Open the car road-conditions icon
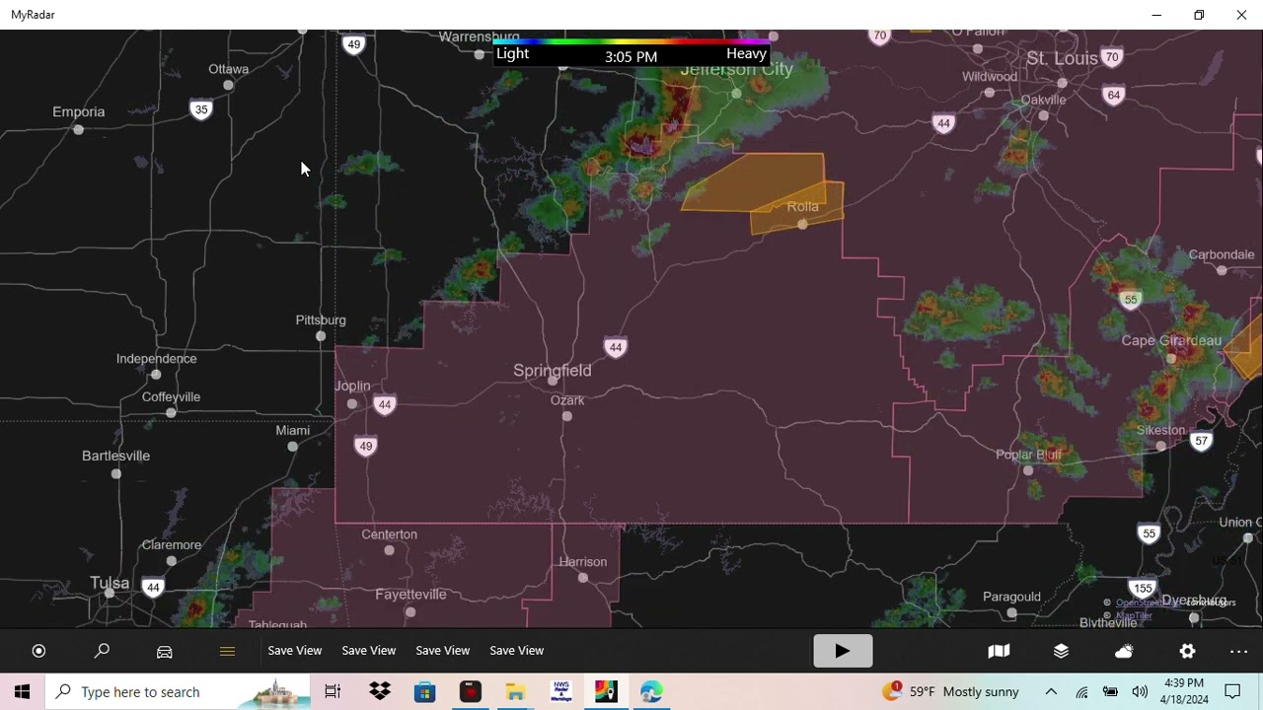The height and width of the screenshot is (710, 1263). [165, 652]
